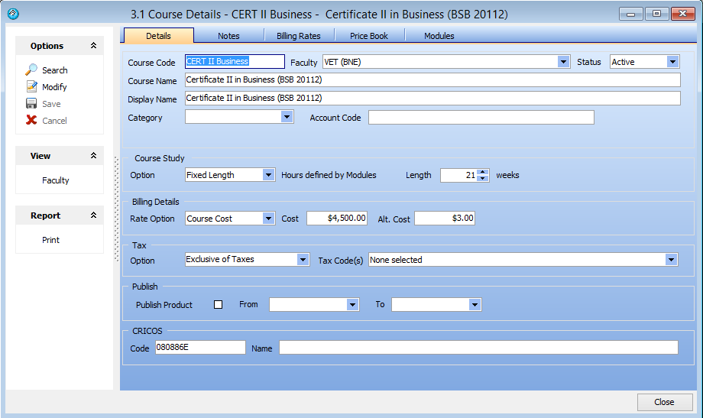Switch to the Billing Rates tab
The height and width of the screenshot is (418, 703).
298,36
